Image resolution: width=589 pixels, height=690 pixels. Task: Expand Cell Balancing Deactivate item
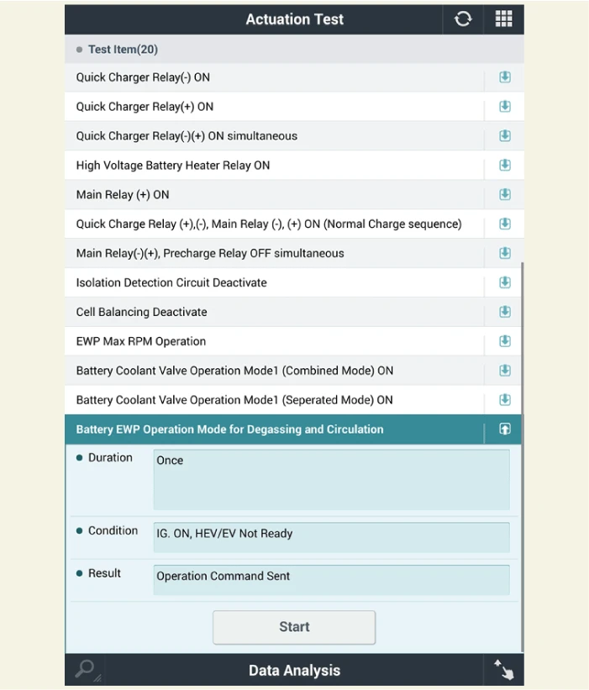click(x=505, y=312)
